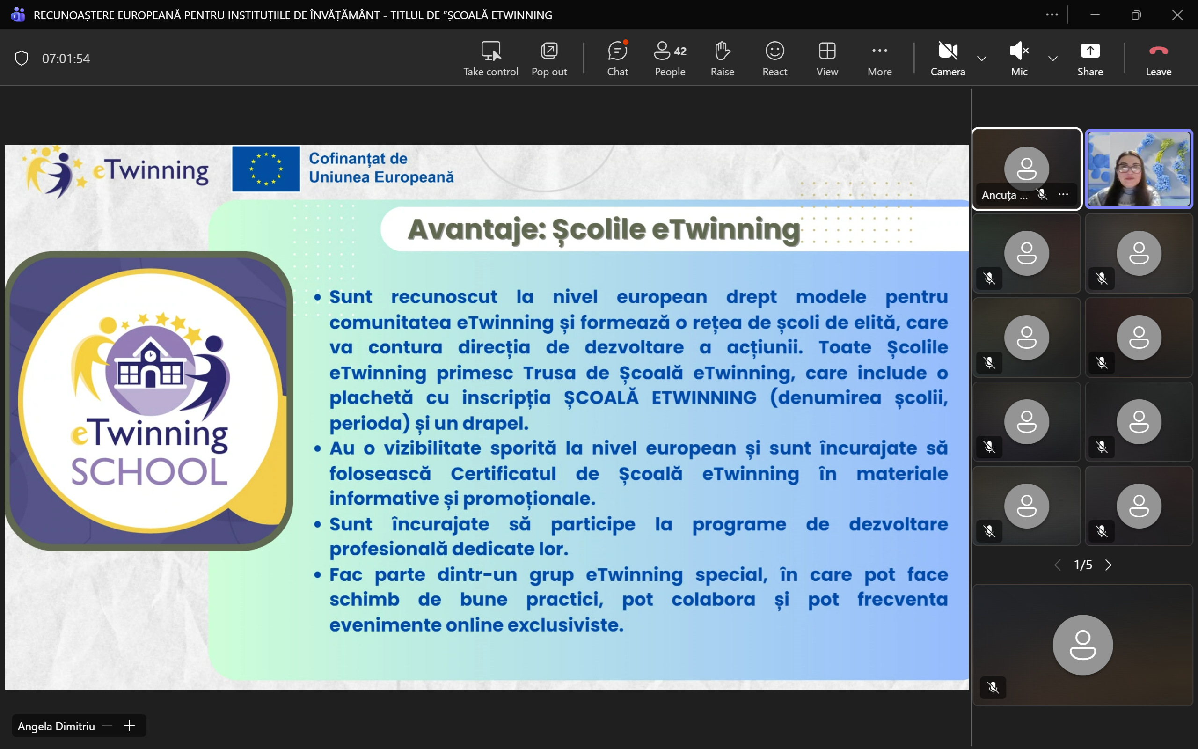1198x749 pixels.
Task: Go to next participants page
Action: (x=1109, y=565)
